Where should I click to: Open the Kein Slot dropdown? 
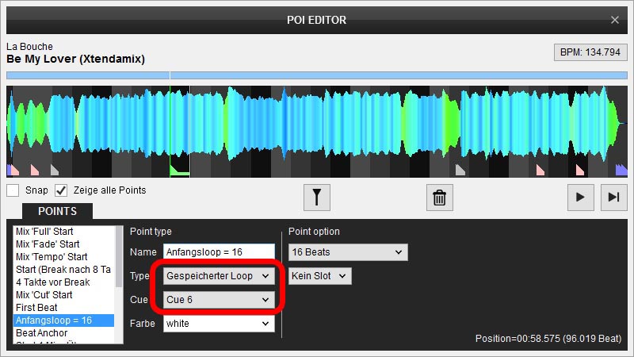pyautogui.click(x=320, y=276)
